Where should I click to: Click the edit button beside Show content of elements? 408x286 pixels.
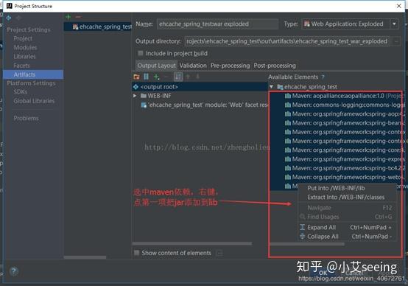(x=219, y=253)
